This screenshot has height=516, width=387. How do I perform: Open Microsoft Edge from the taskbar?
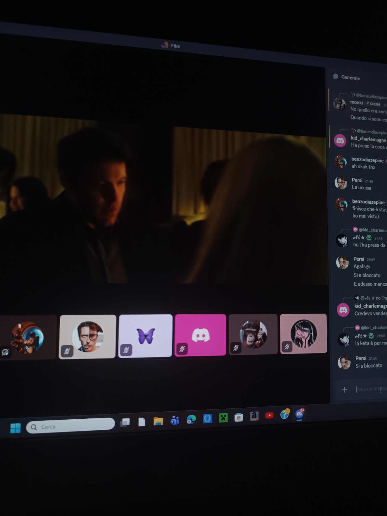191,419
